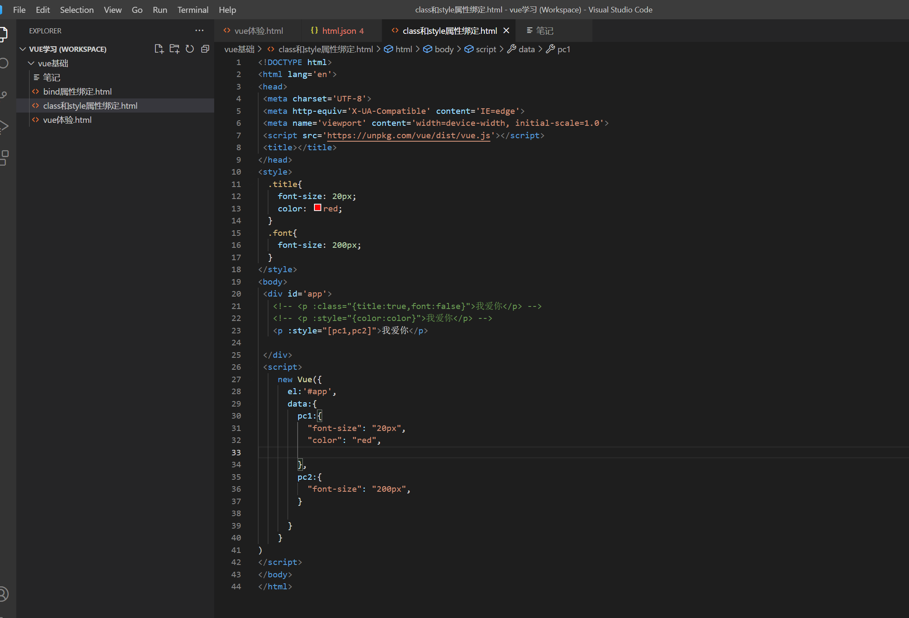Image resolution: width=909 pixels, height=618 pixels.
Task: Switch to the vue体验.html tab
Action: [x=258, y=31]
